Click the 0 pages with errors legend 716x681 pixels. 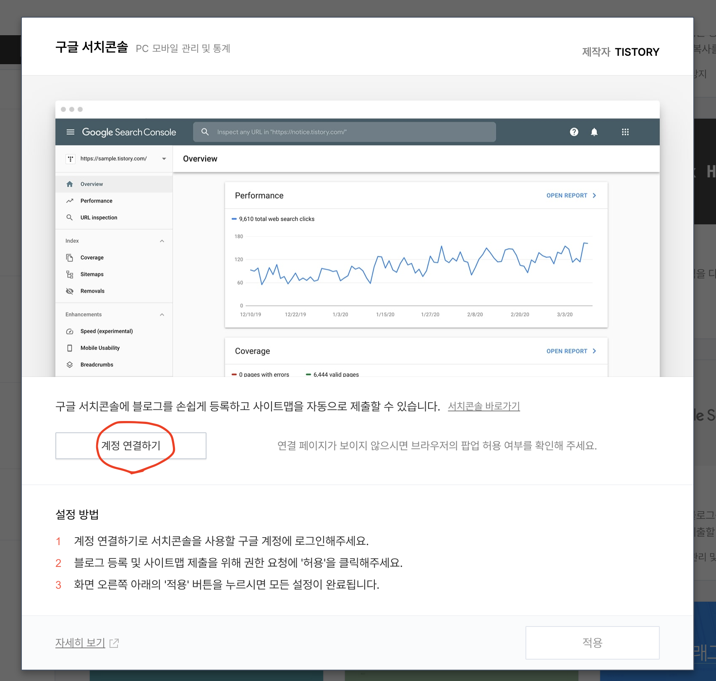[261, 374]
